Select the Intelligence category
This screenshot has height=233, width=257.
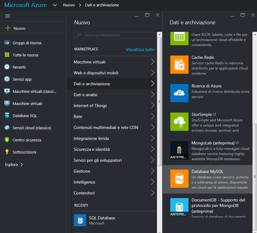tap(112, 182)
